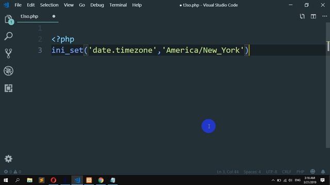
Task: Open the Terminal menu
Action: [x=118, y=5]
